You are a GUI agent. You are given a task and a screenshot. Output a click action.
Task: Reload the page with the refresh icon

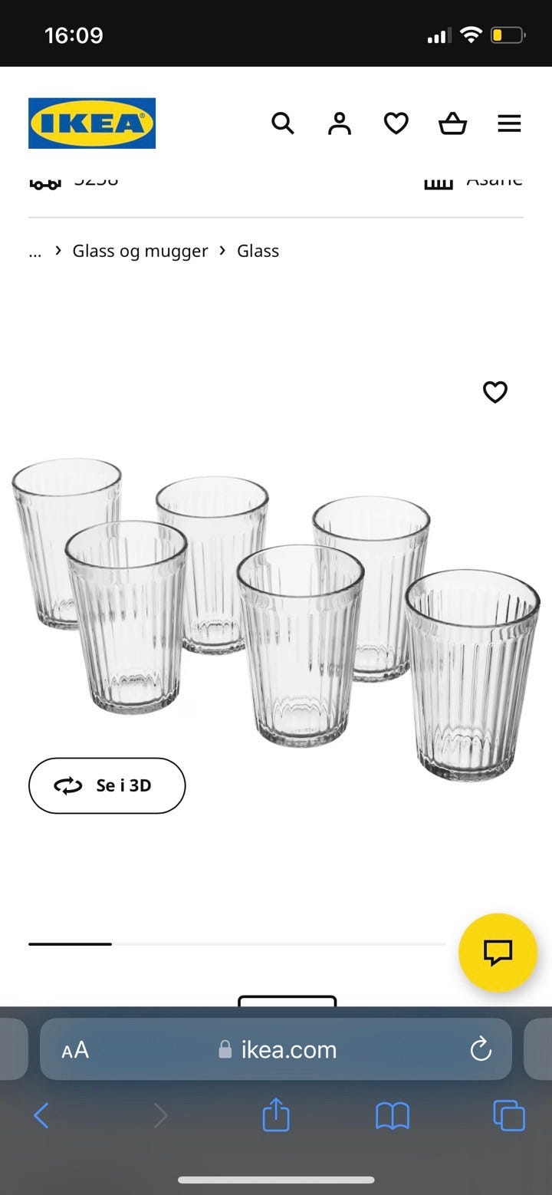coord(481,1049)
